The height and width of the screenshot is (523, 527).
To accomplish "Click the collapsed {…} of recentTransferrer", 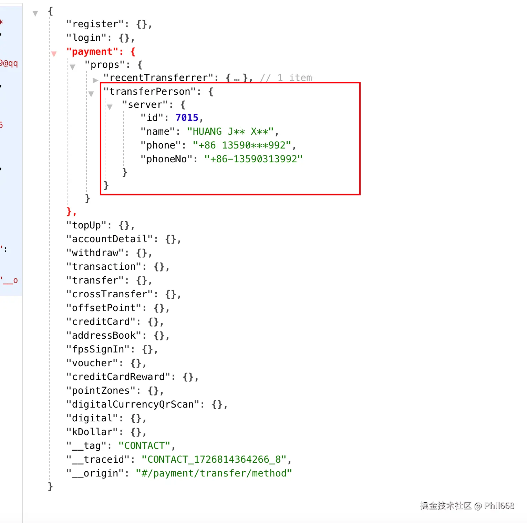I will coord(237,78).
